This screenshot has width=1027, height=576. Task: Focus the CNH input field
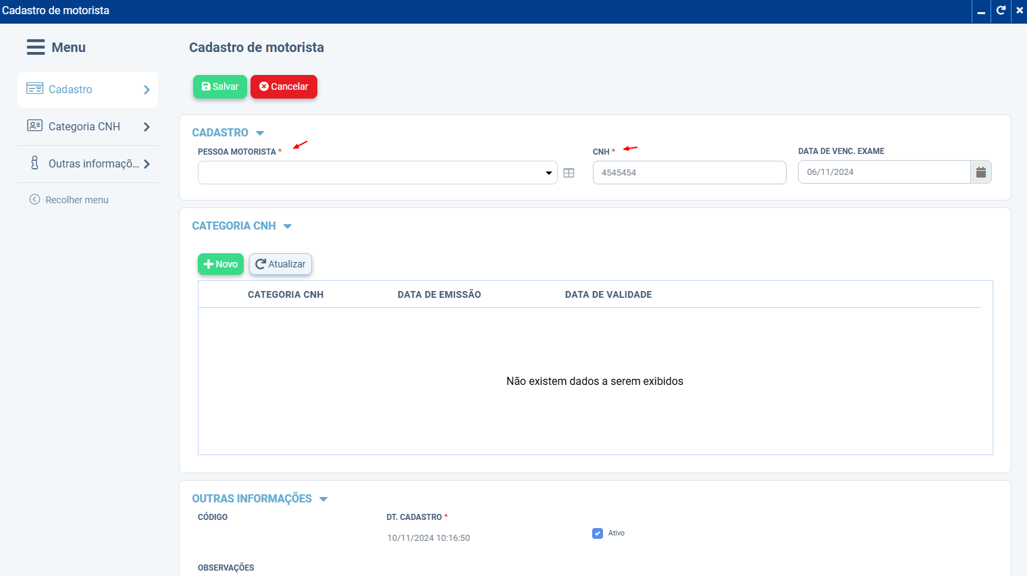[x=689, y=172]
